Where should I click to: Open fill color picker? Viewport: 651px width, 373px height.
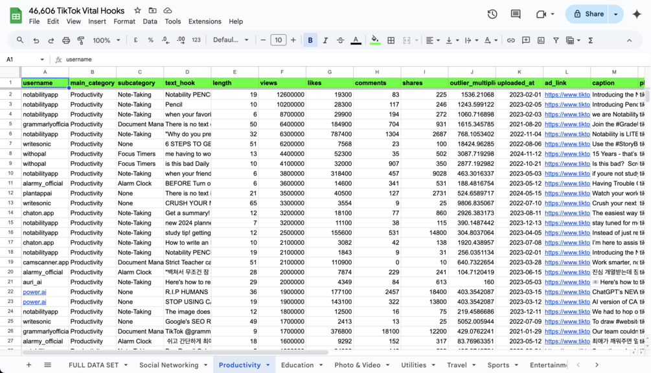(x=375, y=40)
